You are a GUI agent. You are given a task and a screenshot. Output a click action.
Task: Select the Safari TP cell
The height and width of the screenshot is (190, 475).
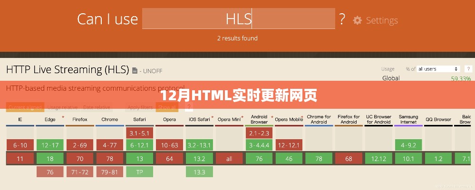pyautogui.click(x=139, y=172)
